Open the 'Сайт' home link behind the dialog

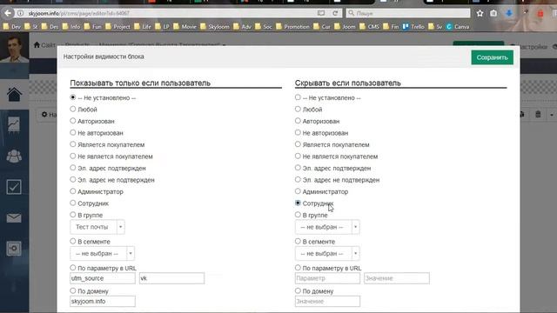(x=44, y=45)
